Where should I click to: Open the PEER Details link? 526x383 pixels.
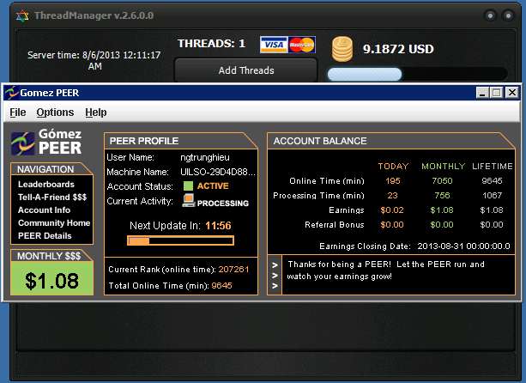45,236
